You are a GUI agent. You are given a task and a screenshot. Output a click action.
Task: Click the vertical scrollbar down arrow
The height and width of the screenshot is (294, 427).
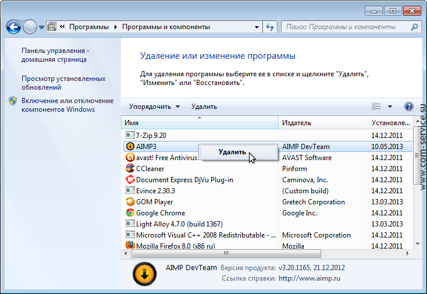pos(418,244)
